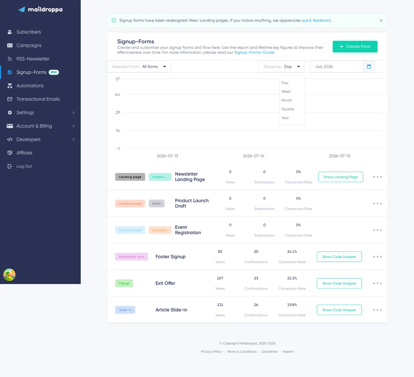Click the Settings gear icon
The image size is (414, 377).
pos(10,113)
